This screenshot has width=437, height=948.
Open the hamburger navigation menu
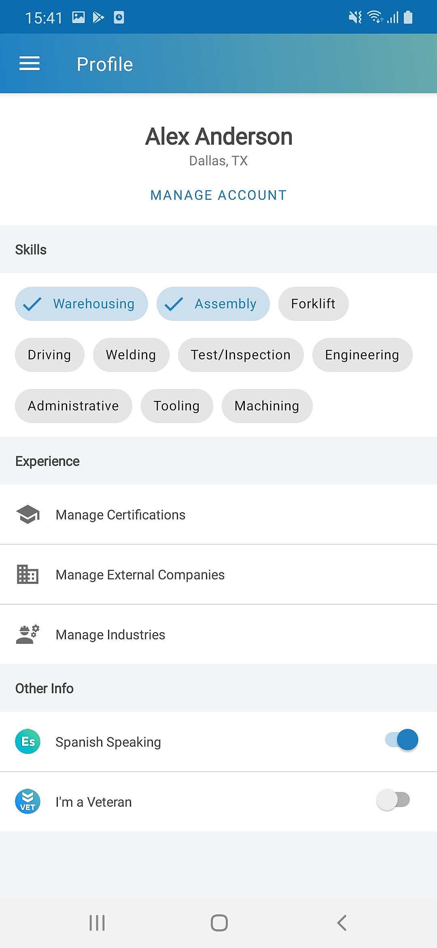pos(30,64)
